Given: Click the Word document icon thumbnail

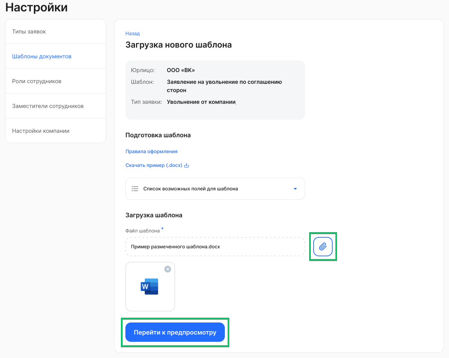Looking at the screenshot, I should [x=150, y=286].
